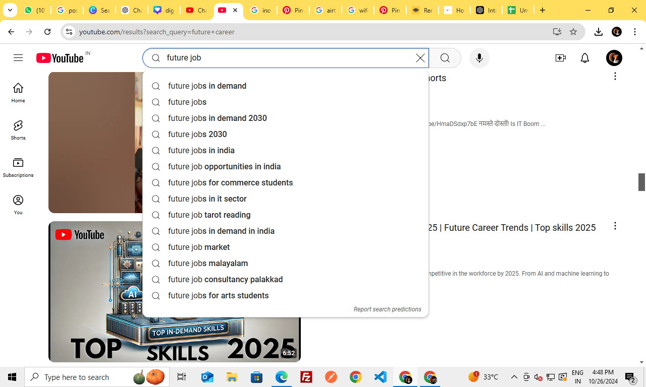Viewport: 646px width, 387px height.
Task: Go to Home in the sidebar
Action: tap(18, 93)
